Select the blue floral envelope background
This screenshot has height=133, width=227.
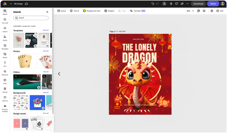pyautogui.click(x=37, y=103)
